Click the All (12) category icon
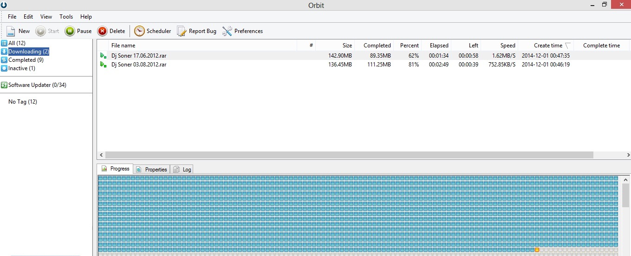The height and width of the screenshot is (256, 631). tap(4, 43)
